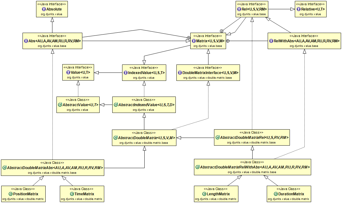Select the Matrix<U,S,V,M> interface icon

(x=194, y=41)
